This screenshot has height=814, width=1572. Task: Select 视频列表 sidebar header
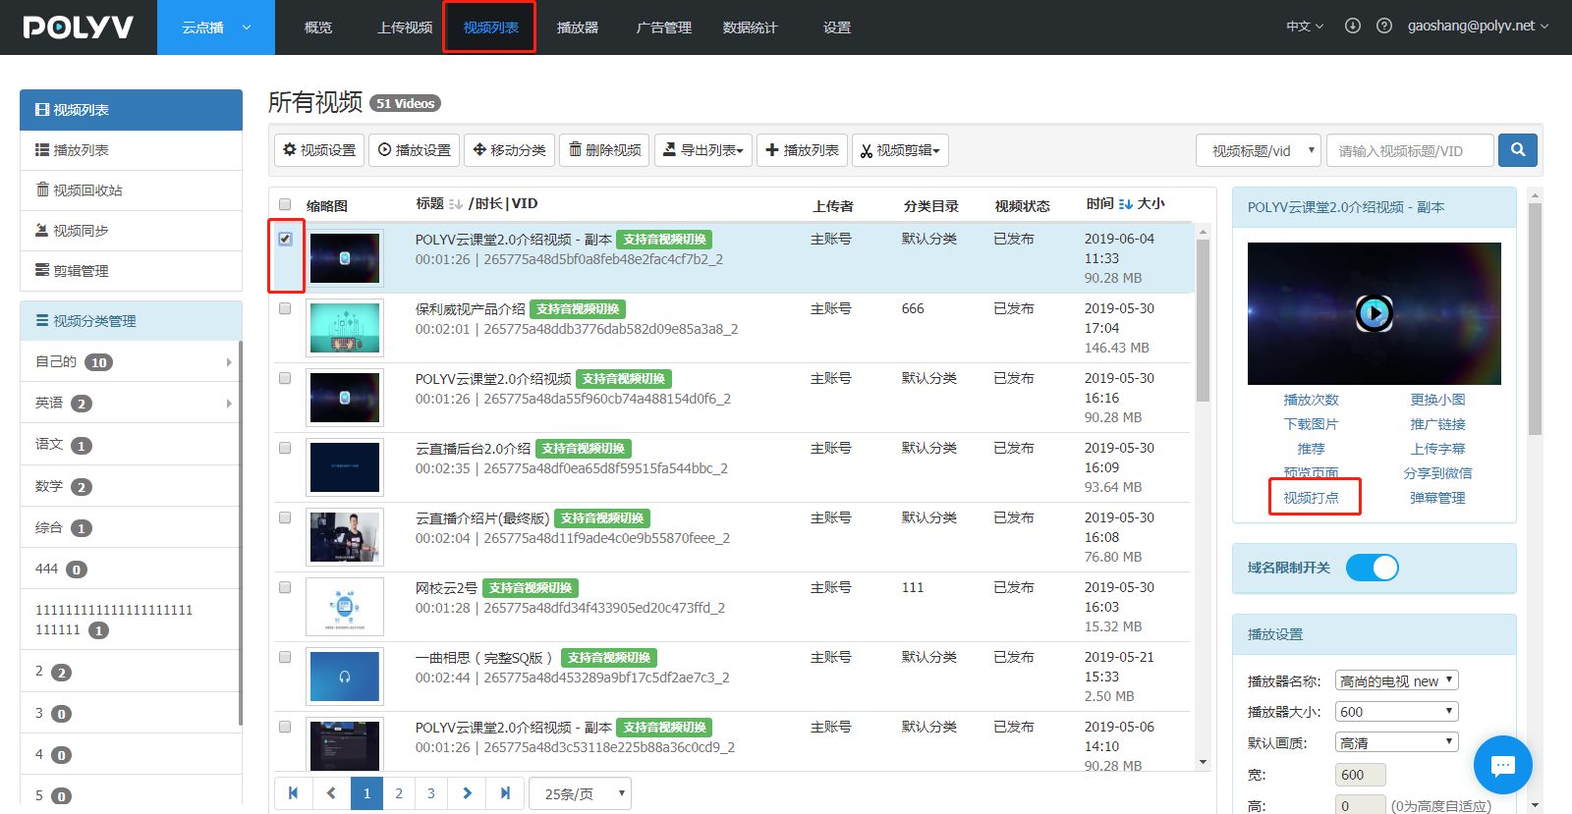click(131, 110)
